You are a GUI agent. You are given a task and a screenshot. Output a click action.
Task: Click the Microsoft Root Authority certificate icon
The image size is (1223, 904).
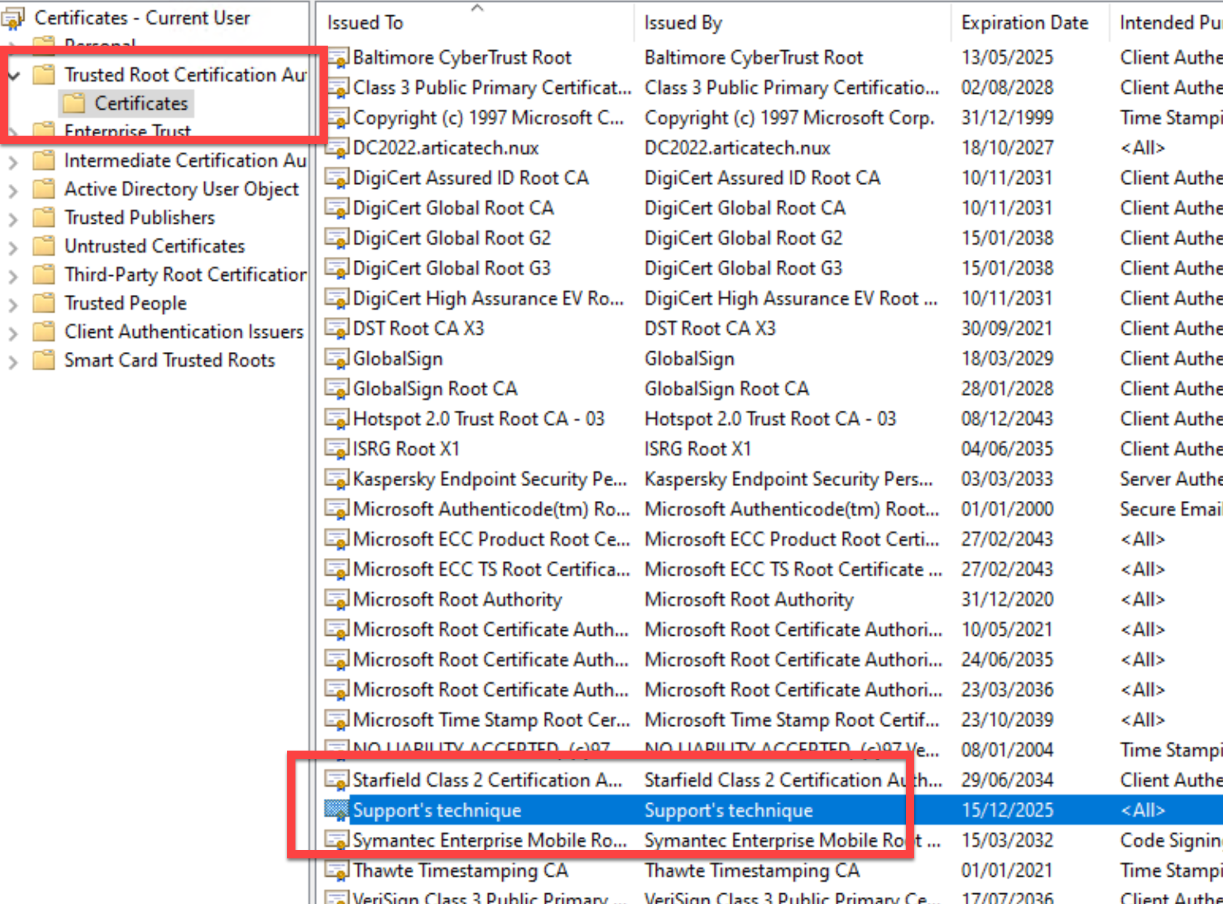pos(337,600)
